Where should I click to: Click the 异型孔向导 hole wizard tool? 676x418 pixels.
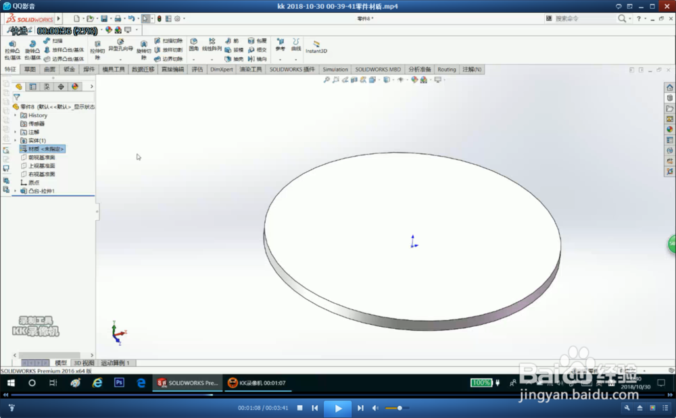120,45
